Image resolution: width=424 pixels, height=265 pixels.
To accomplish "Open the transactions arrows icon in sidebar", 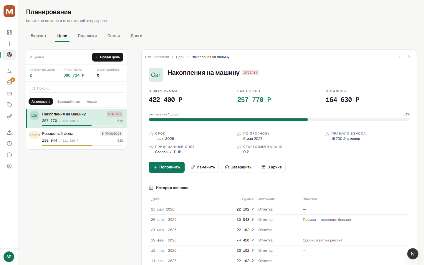I will [x=9, y=71].
